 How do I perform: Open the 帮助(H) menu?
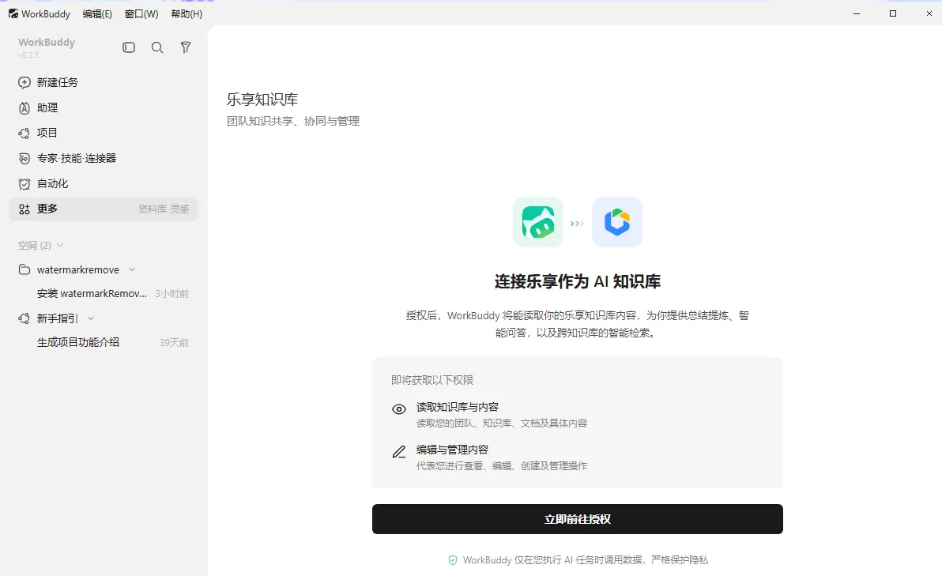pyautogui.click(x=187, y=13)
